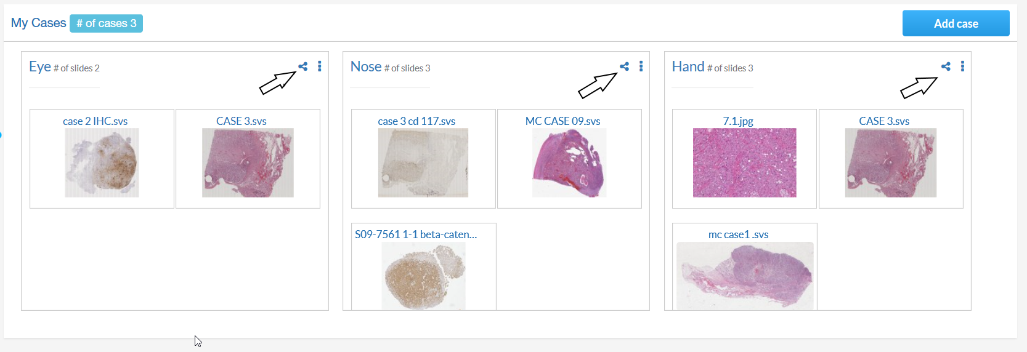This screenshot has width=1027, height=352.
Task: Open case 2 IHC.svs slide thumbnail
Action: tap(102, 162)
